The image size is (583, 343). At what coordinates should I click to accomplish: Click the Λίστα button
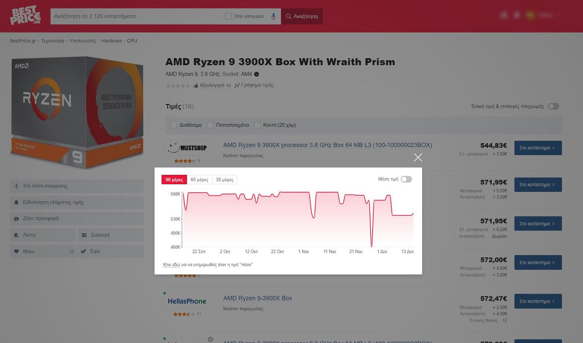43,235
